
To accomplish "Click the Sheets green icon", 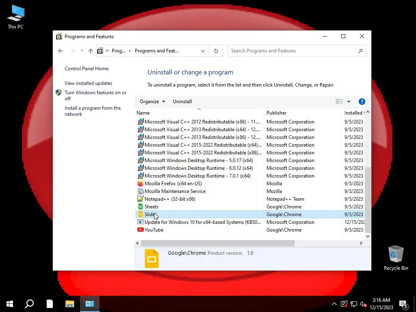I will pyautogui.click(x=140, y=206).
